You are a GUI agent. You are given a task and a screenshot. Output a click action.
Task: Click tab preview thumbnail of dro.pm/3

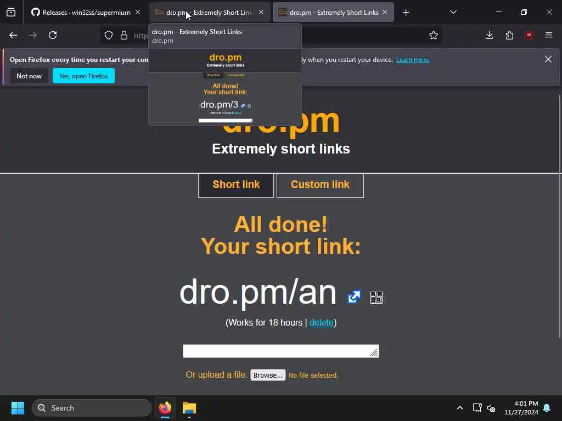225,87
